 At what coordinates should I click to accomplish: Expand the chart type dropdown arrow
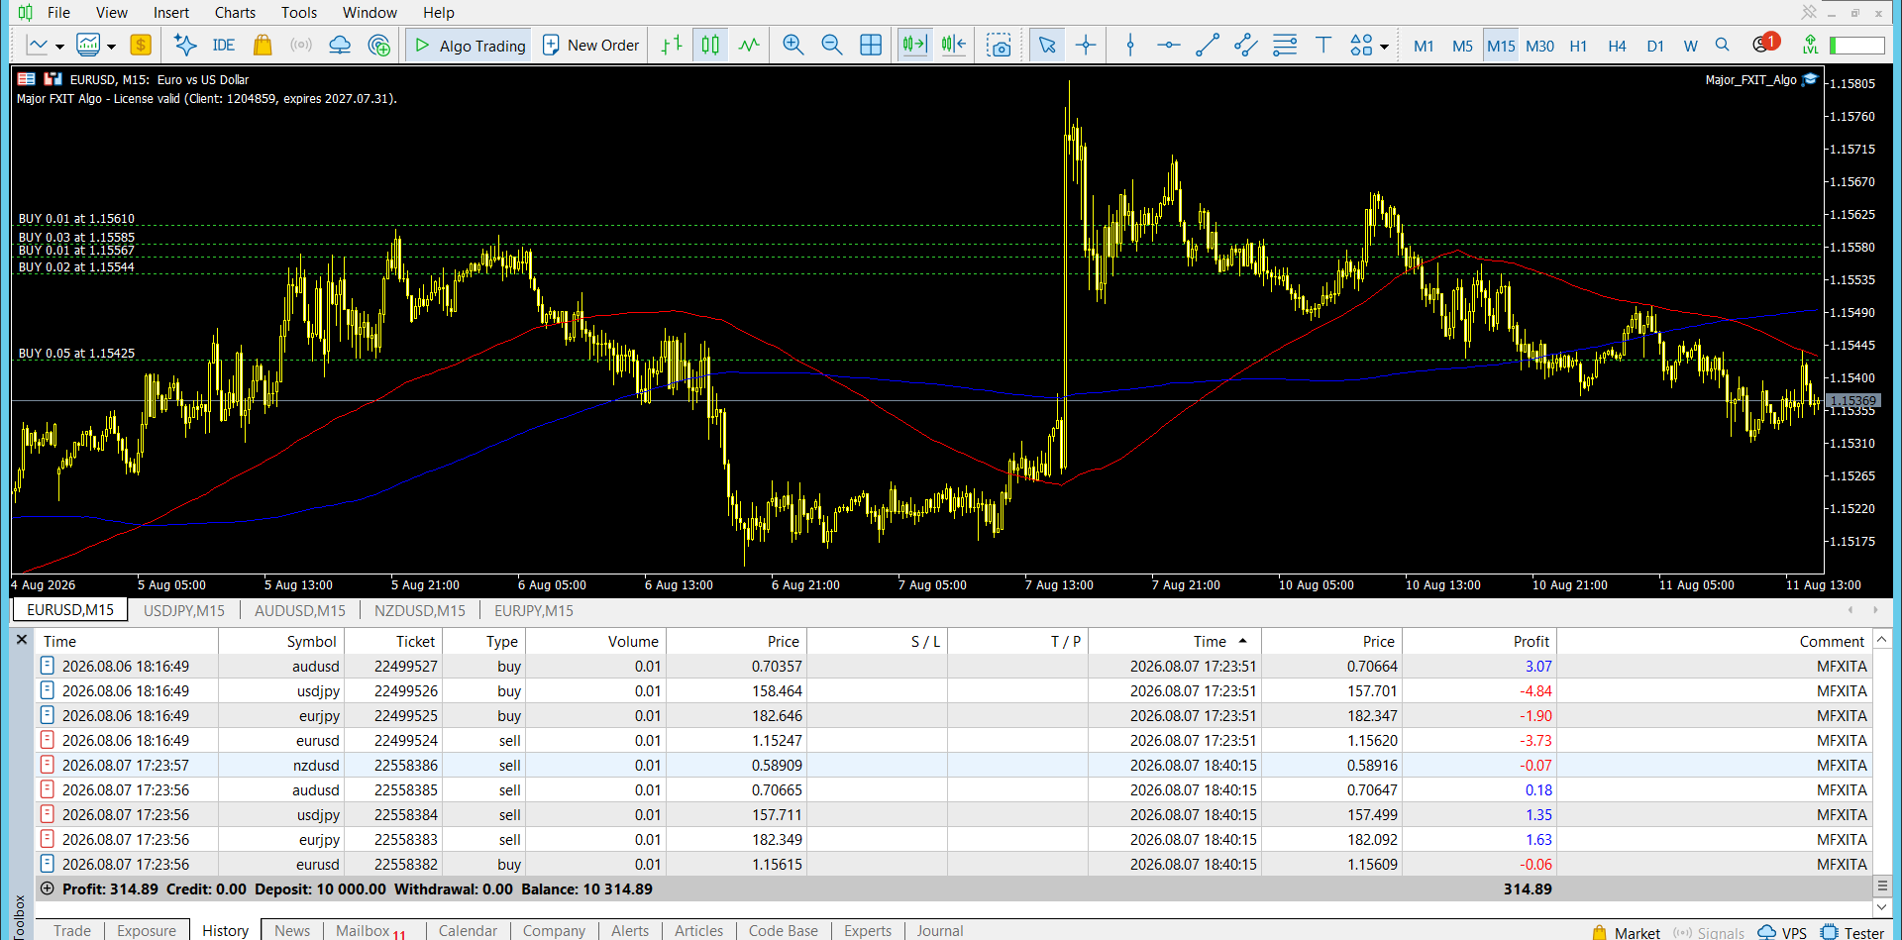(x=59, y=47)
